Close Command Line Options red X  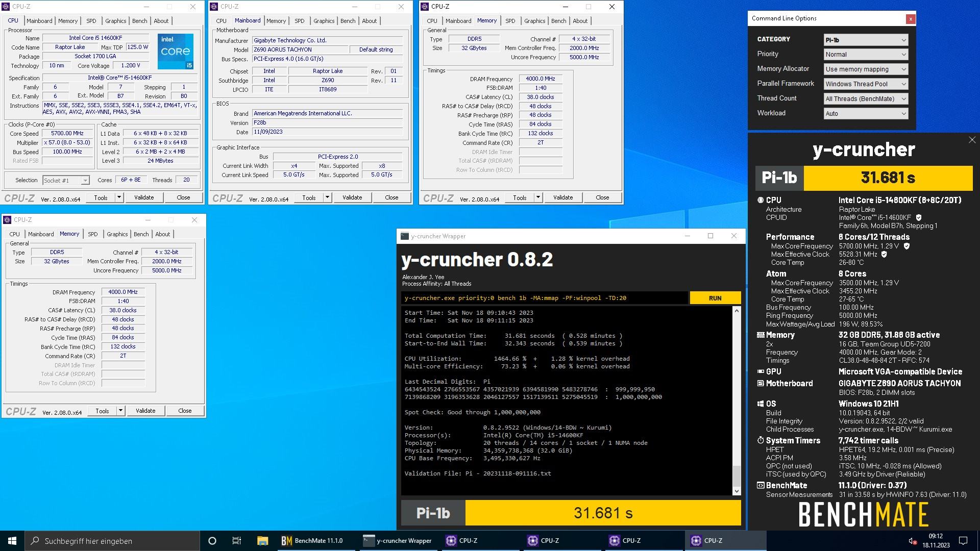point(910,19)
